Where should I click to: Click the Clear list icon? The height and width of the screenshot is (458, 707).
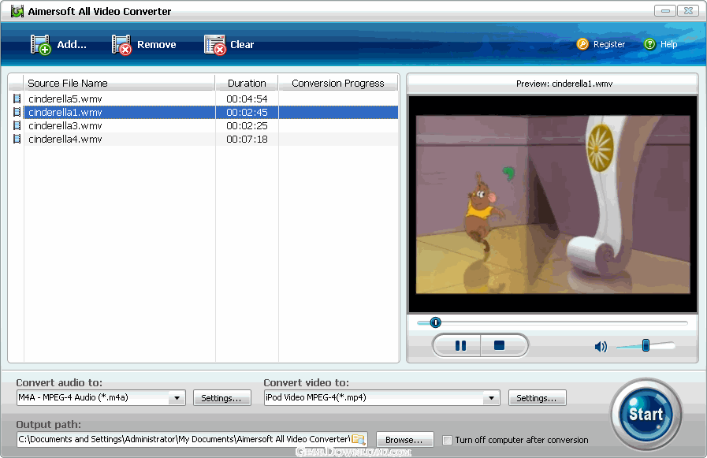pyautogui.click(x=214, y=45)
